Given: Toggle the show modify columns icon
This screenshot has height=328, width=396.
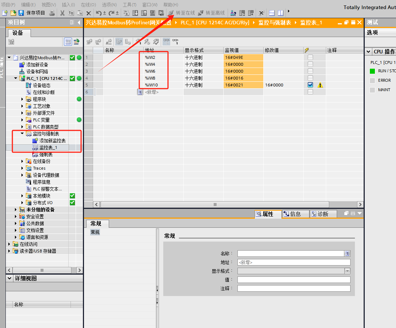Looking at the screenshot, I should (119, 42).
